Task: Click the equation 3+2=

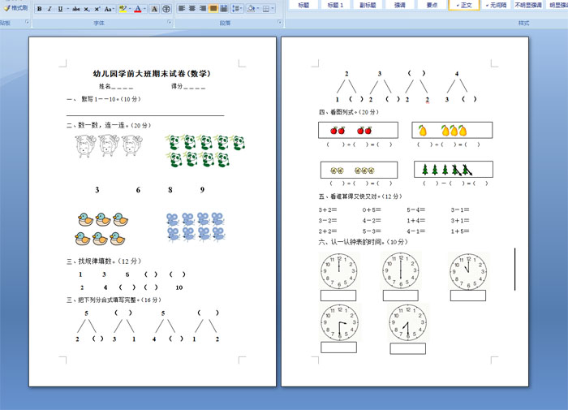Action: tap(328, 210)
